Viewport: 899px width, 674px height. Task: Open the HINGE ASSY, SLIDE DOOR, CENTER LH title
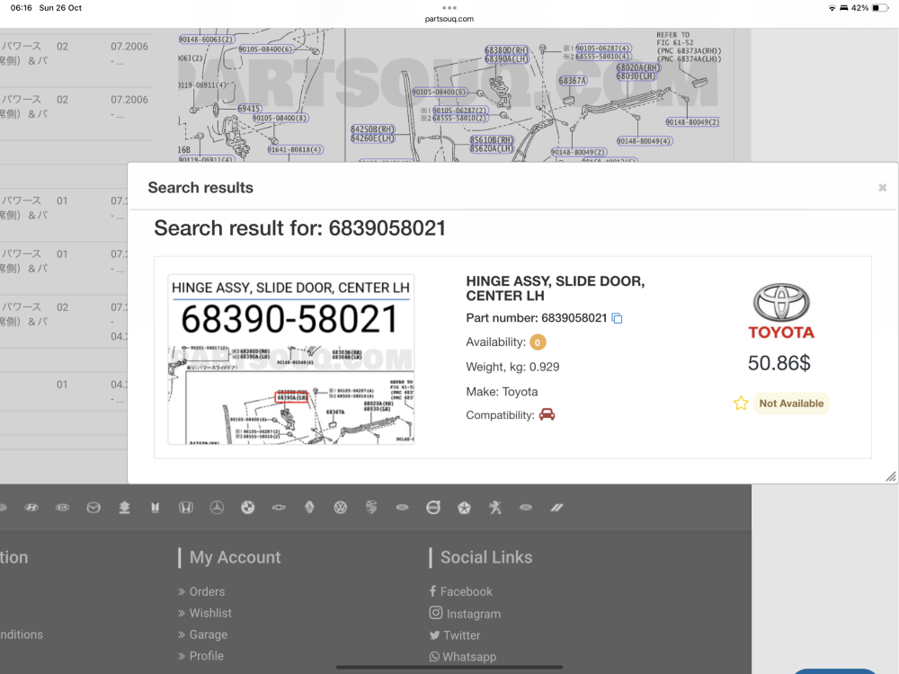coord(555,288)
